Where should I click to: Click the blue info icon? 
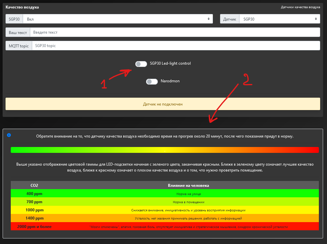pos(9,135)
